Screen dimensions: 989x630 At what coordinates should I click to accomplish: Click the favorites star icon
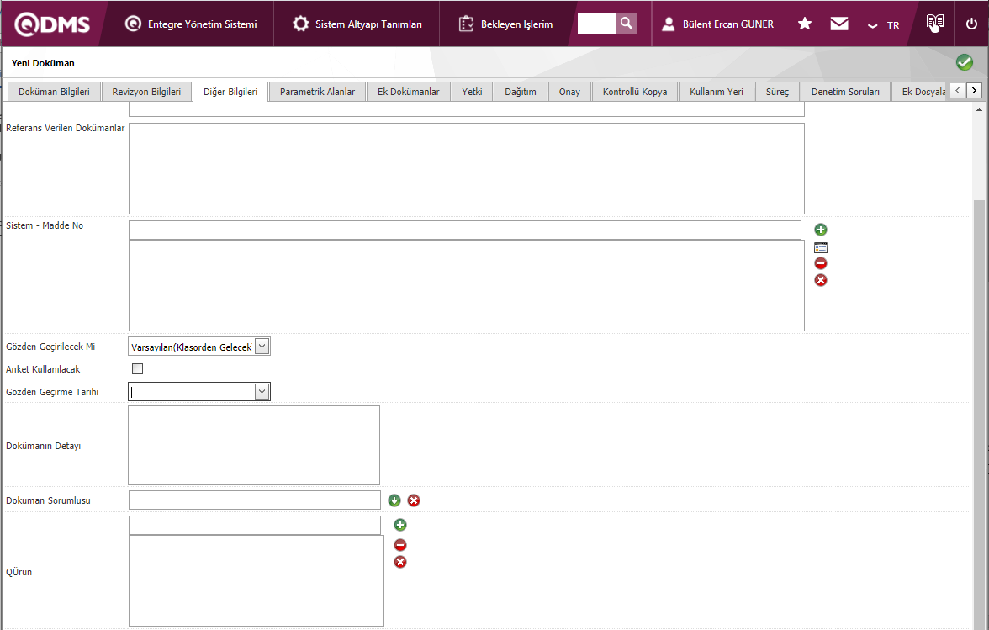[x=804, y=24]
